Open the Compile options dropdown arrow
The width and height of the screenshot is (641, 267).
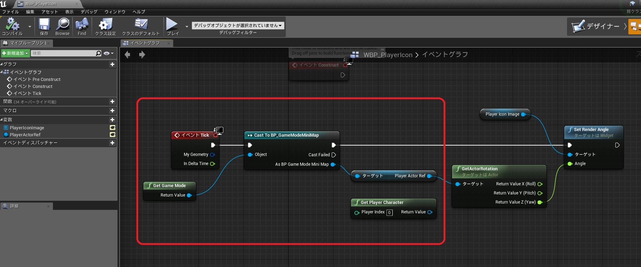(x=30, y=27)
